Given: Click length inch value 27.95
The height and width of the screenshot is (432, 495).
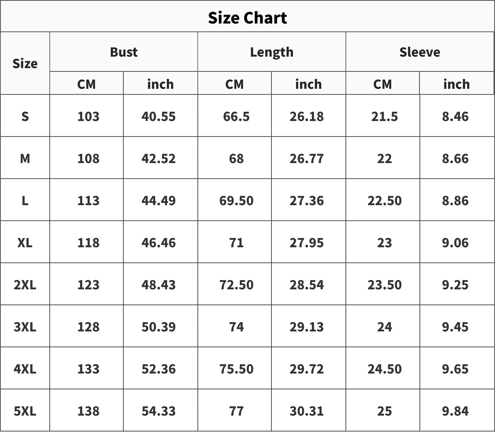Looking at the screenshot, I should pos(307,243).
